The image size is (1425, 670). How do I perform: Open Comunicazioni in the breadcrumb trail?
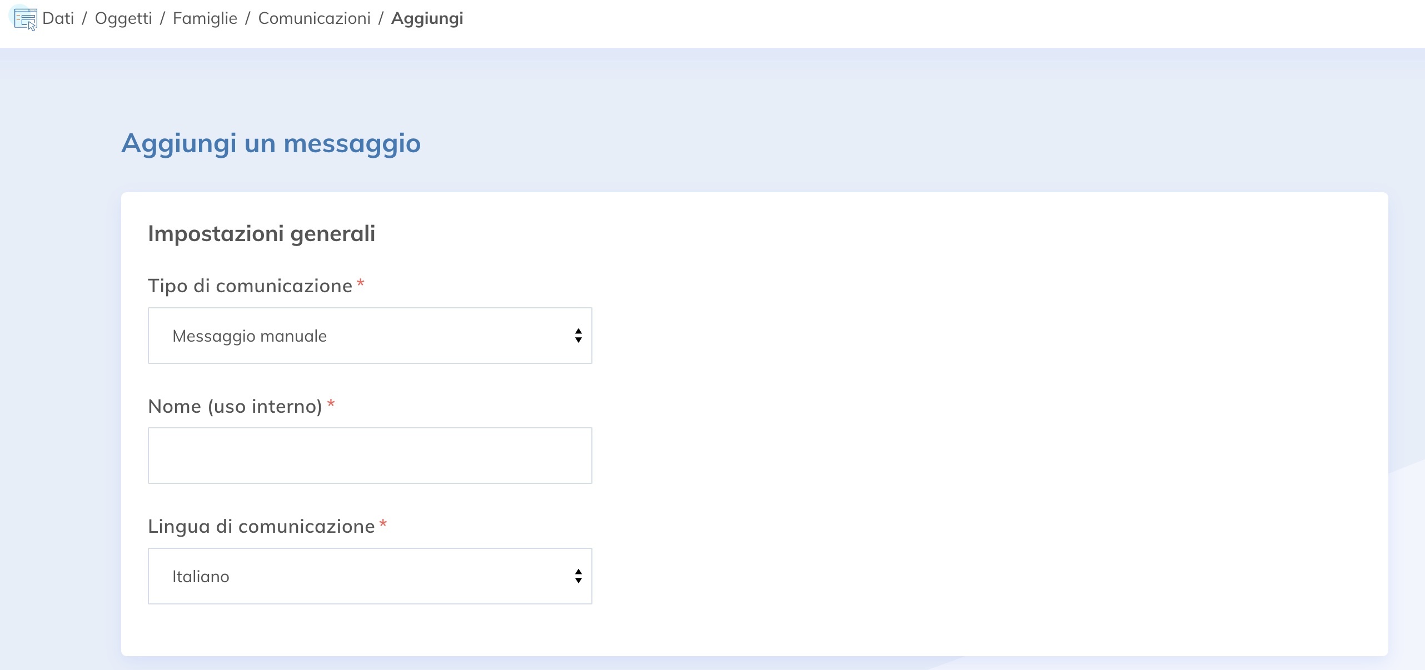point(314,18)
